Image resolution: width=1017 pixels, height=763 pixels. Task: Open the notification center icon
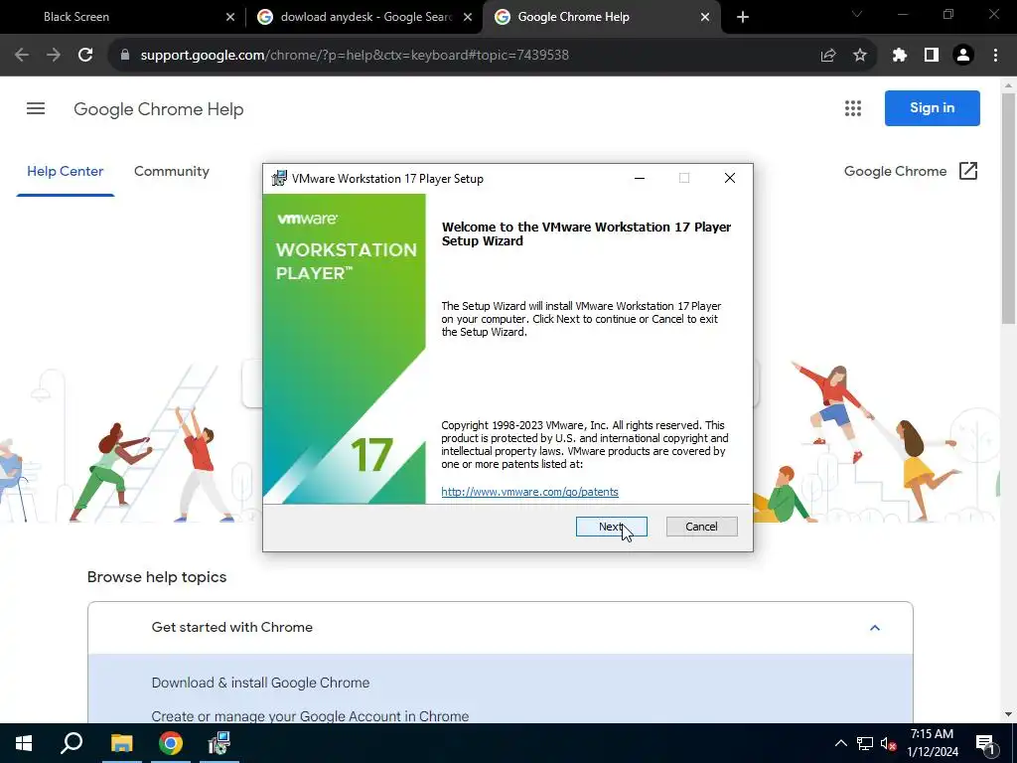tap(985, 743)
